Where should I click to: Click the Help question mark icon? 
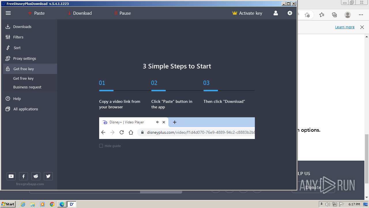8,99
